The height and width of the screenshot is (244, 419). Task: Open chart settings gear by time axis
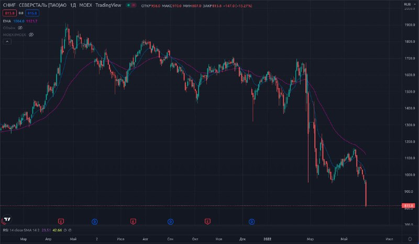(410, 239)
